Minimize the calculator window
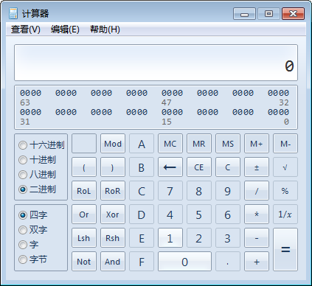 (x=244, y=13)
